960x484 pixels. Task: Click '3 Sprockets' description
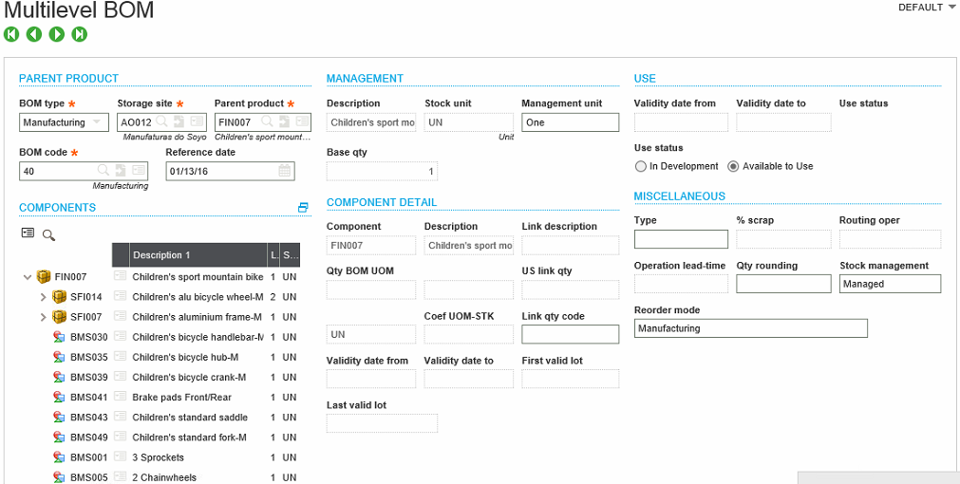pos(158,457)
